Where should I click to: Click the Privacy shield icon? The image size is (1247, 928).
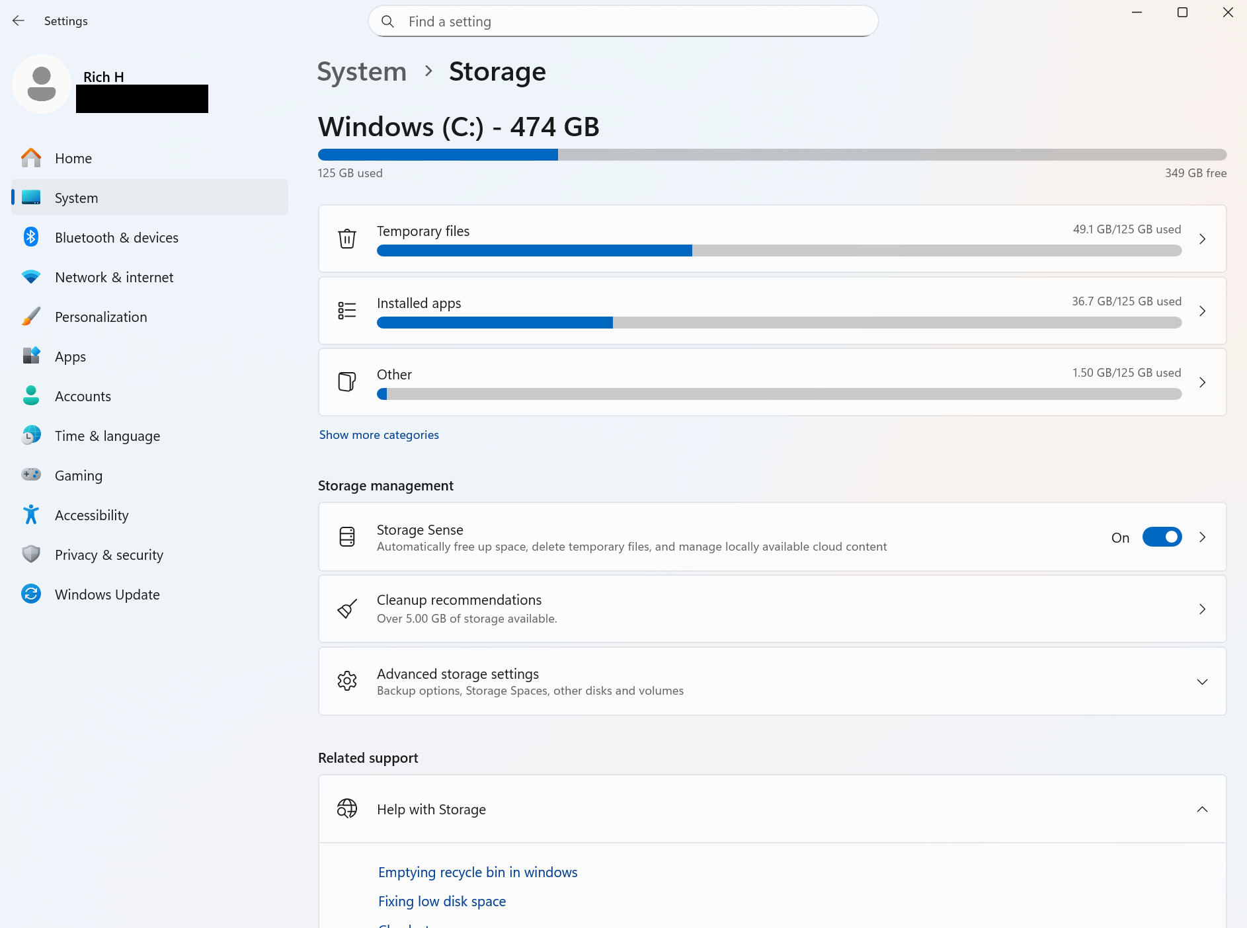tap(31, 555)
